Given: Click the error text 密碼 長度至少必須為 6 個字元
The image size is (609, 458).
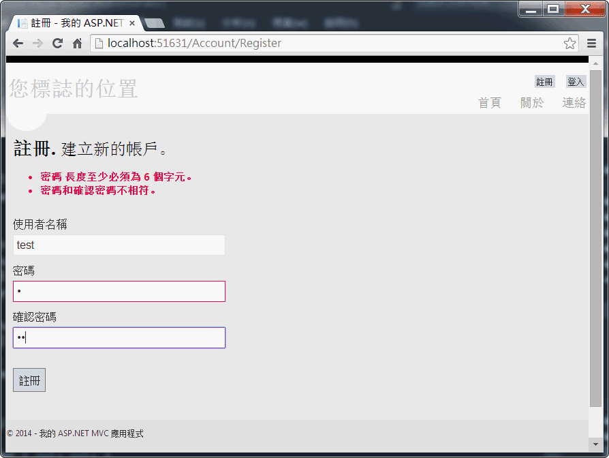Looking at the screenshot, I should (116, 177).
